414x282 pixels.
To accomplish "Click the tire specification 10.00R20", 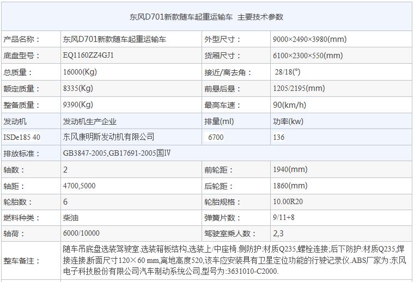I will 288,201.
